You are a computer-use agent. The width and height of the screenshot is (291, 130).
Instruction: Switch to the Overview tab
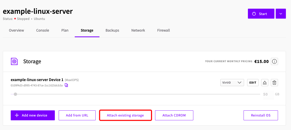coord(16,30)
